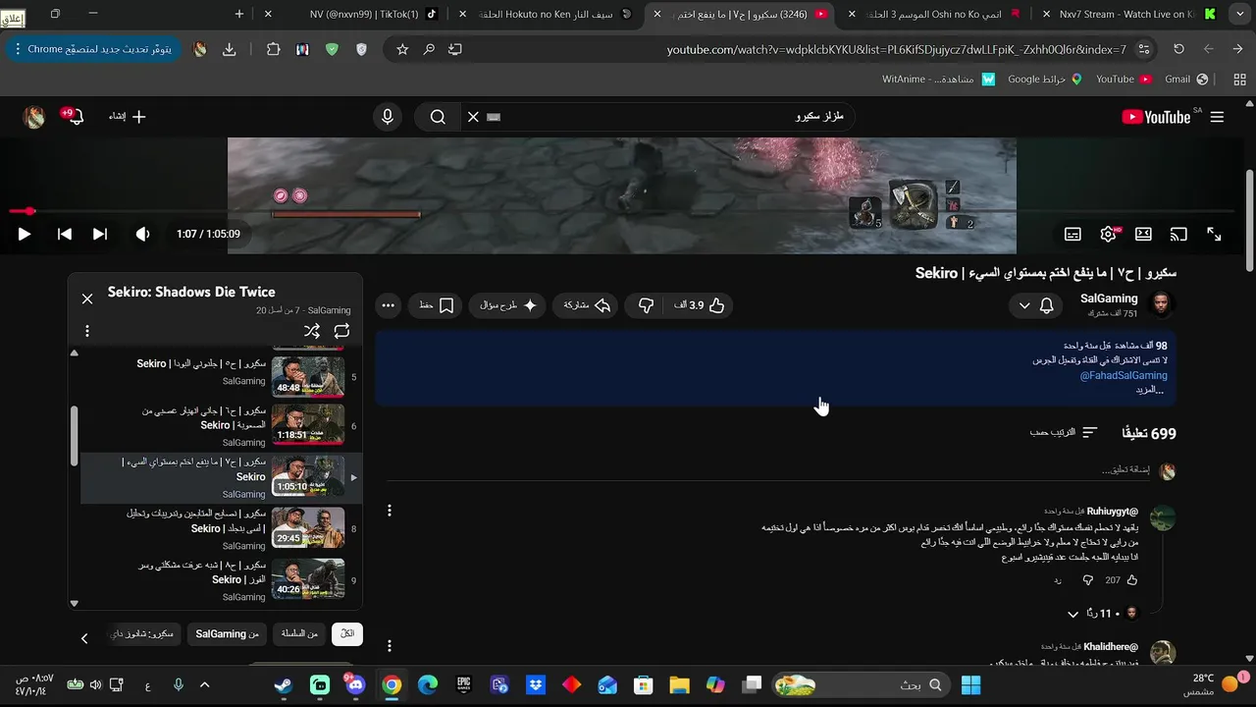Switch player to theater mode
The image size is (1256, 707).
point(1143,234)
